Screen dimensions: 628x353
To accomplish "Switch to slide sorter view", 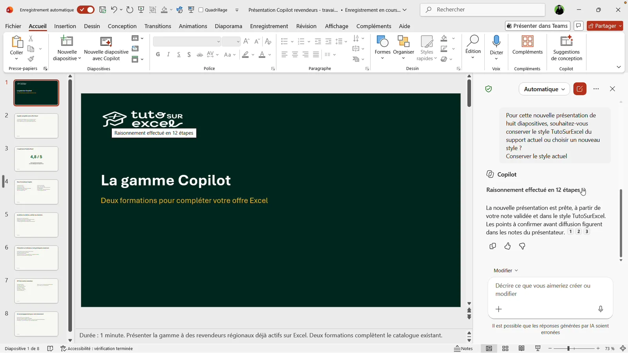I will click(x=505, y=348).
